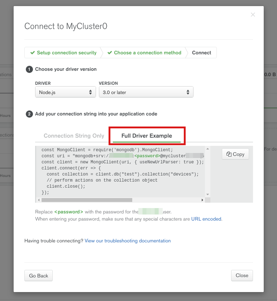Click the Go Back button

pyautogui.click(x=39, y=276)
